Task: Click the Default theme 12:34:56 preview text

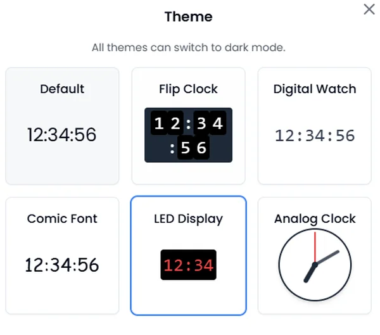Action: pos(62,135)
